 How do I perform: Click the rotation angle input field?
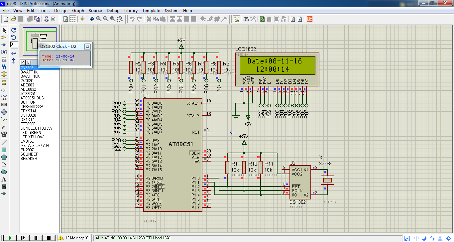[14, 44]
